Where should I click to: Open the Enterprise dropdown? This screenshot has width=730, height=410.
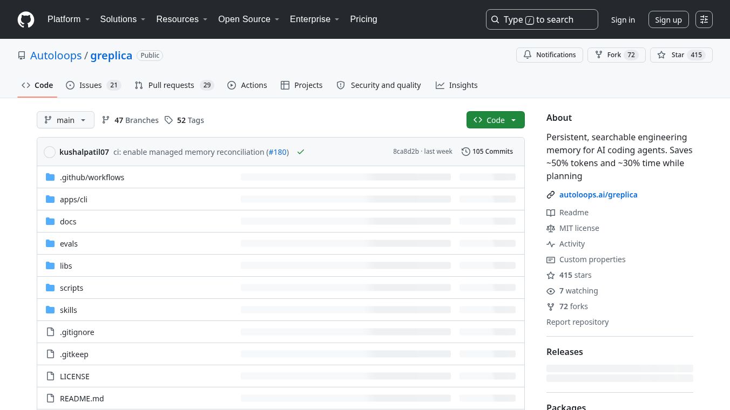coord(315,19)
